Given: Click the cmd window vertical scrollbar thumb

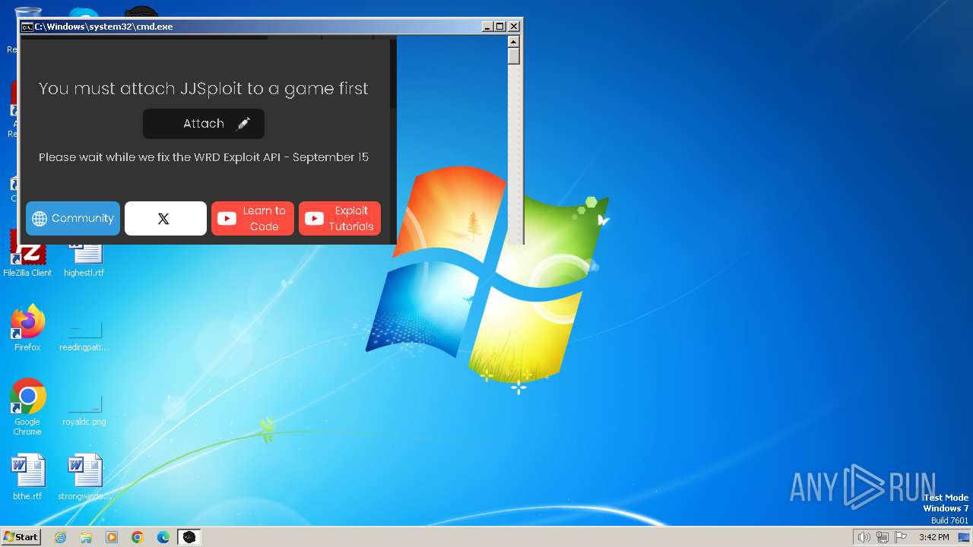Looking at the screenshot, I should (514, 56).
